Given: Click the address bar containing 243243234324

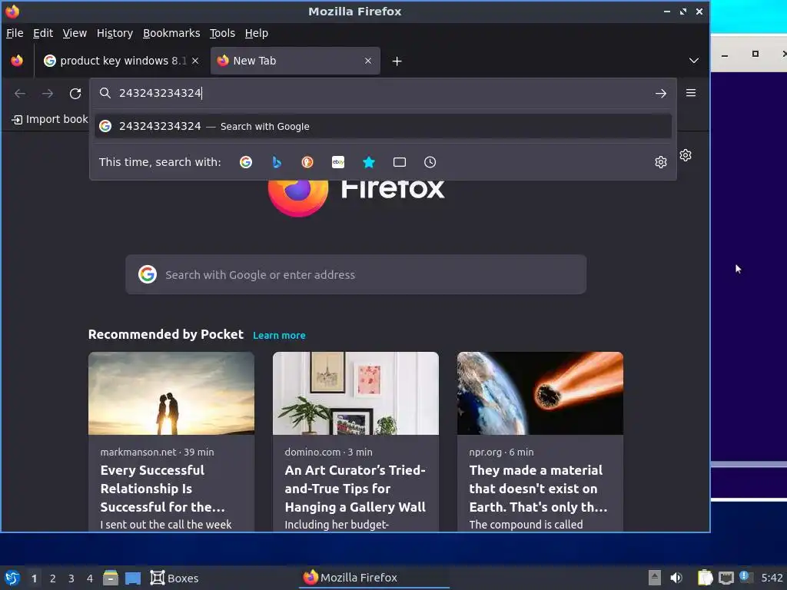Looking at the screenshot, I should (383, 93).
